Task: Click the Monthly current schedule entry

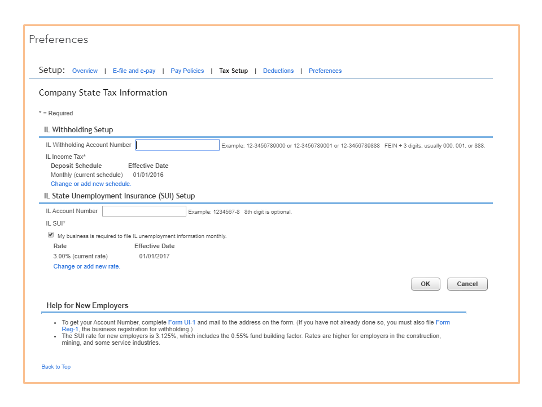Action: coord(86,175)
